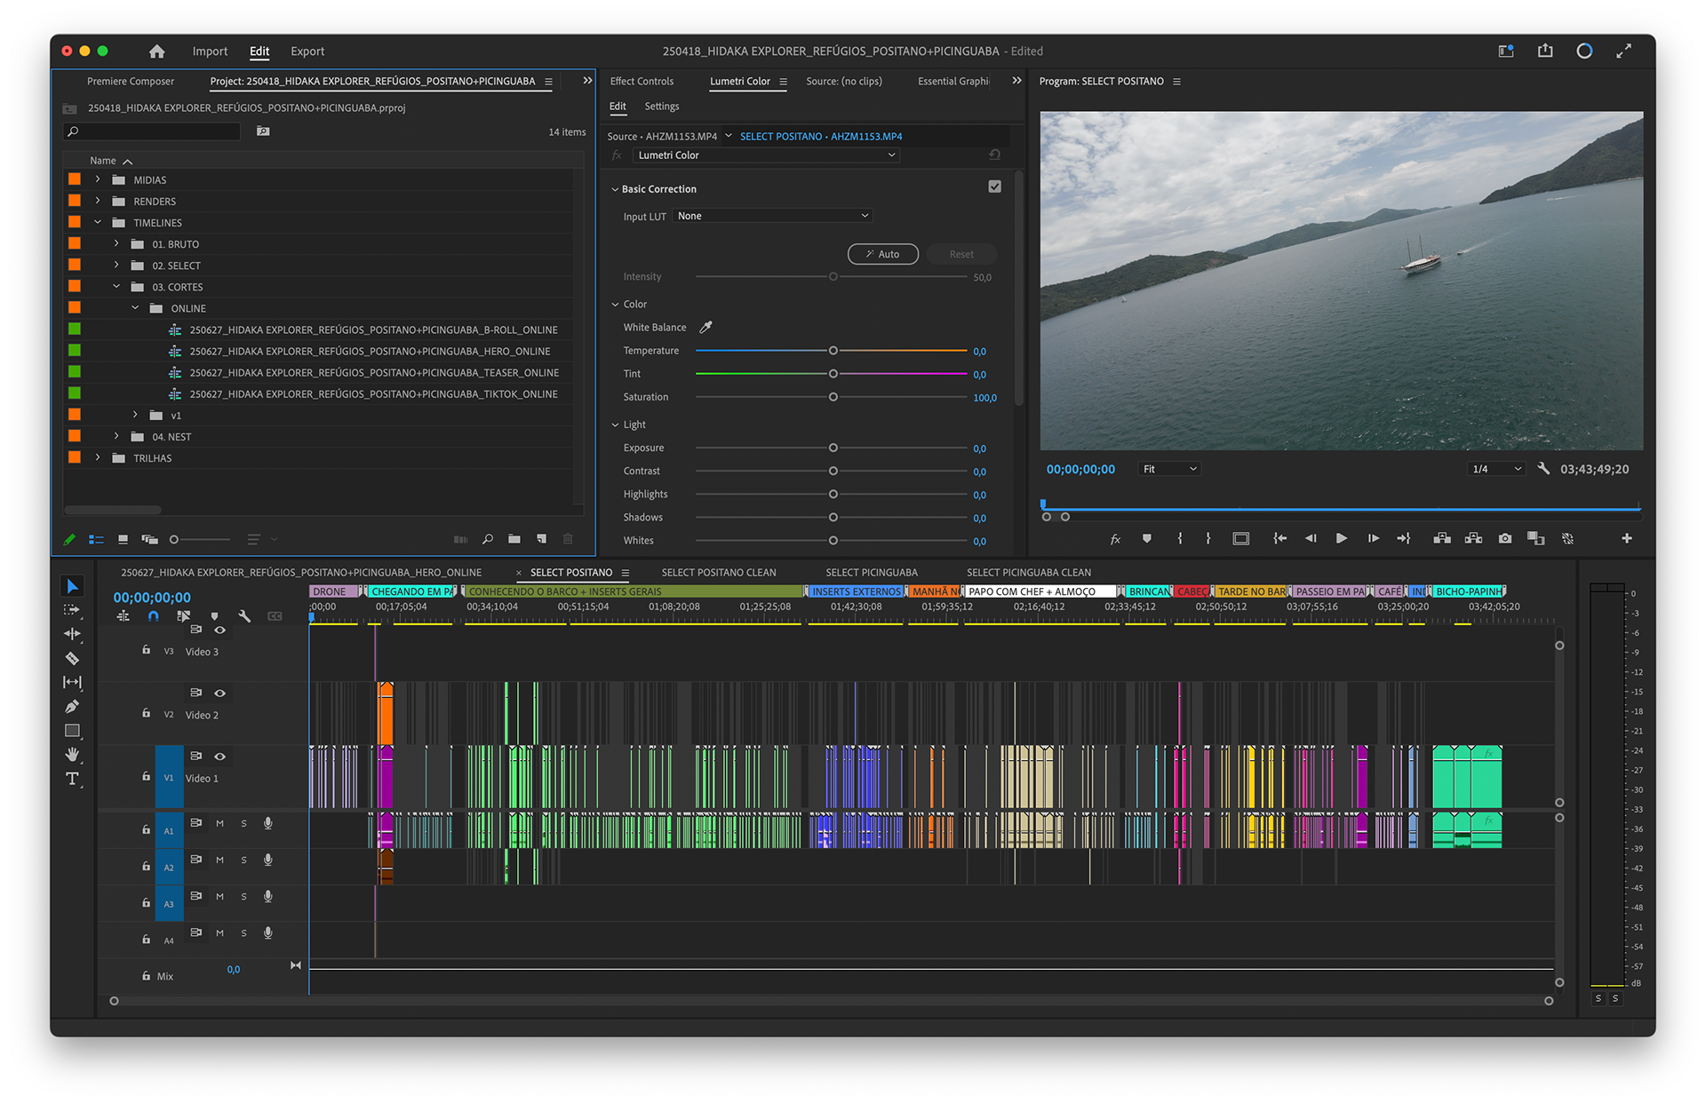
Task: Select the Hand tool
Action: point(72,755)
